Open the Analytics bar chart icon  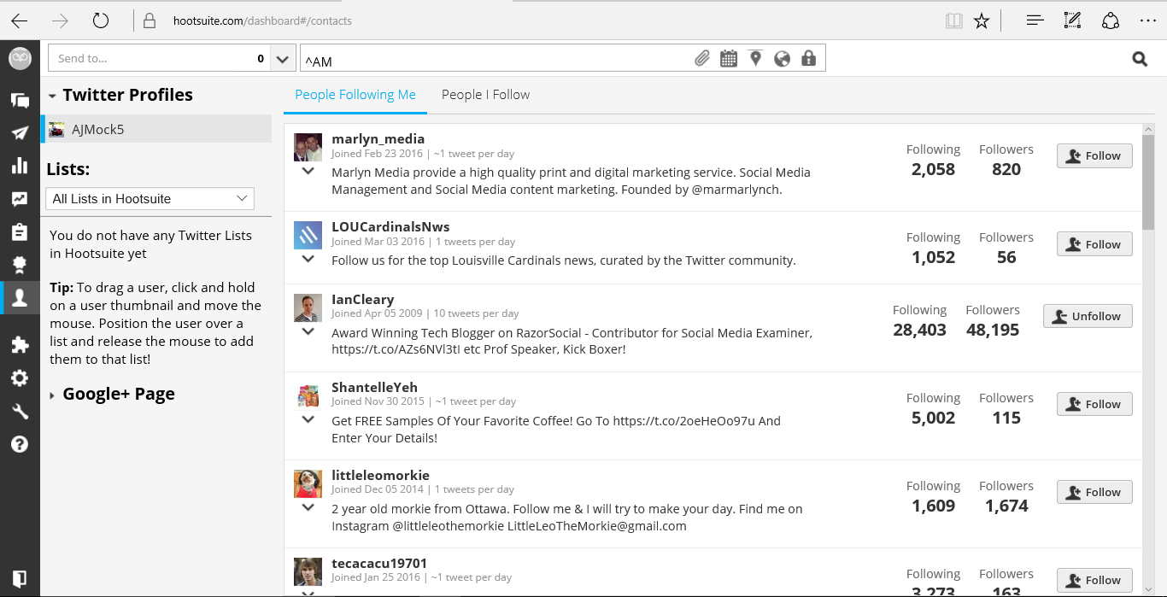tap(20, 166)
